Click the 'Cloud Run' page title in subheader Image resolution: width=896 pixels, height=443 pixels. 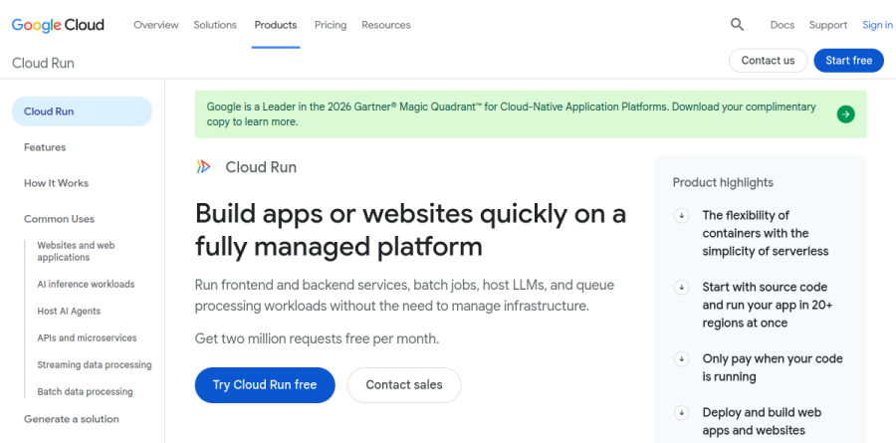point(43,63)
